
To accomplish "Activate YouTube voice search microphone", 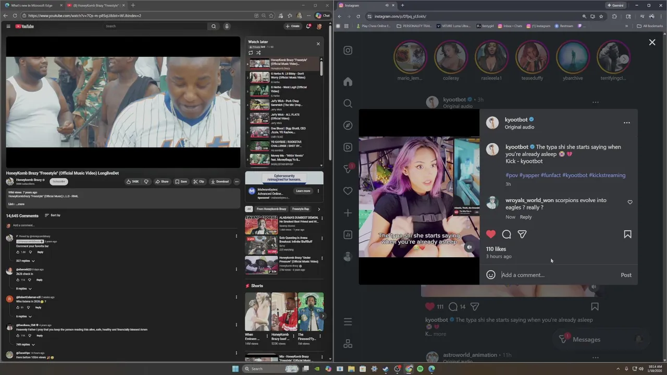I will [x=227, y=26].
